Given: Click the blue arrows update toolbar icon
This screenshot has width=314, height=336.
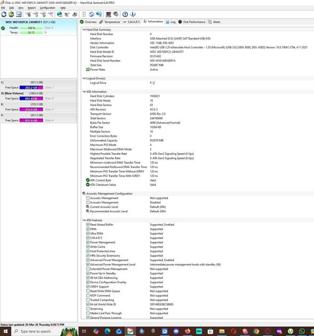Looking at the screenshot, I should click(x=91, y=14).
